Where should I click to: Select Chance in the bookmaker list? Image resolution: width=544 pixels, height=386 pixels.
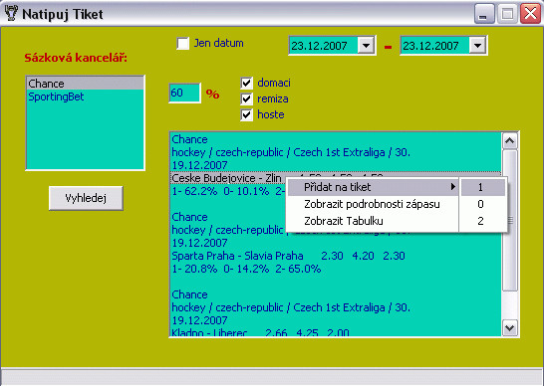pos(86,84)
